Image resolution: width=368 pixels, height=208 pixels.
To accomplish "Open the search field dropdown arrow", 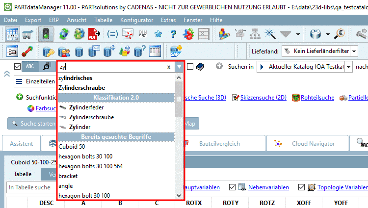I will [179, 67].
